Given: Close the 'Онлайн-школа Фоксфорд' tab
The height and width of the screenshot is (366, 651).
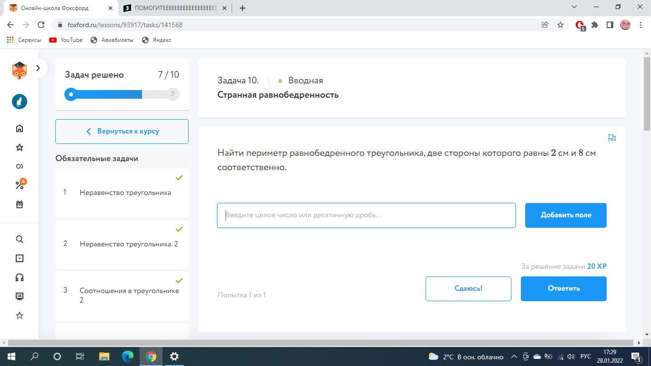Looking at the screenshot, I should [111, 8].
